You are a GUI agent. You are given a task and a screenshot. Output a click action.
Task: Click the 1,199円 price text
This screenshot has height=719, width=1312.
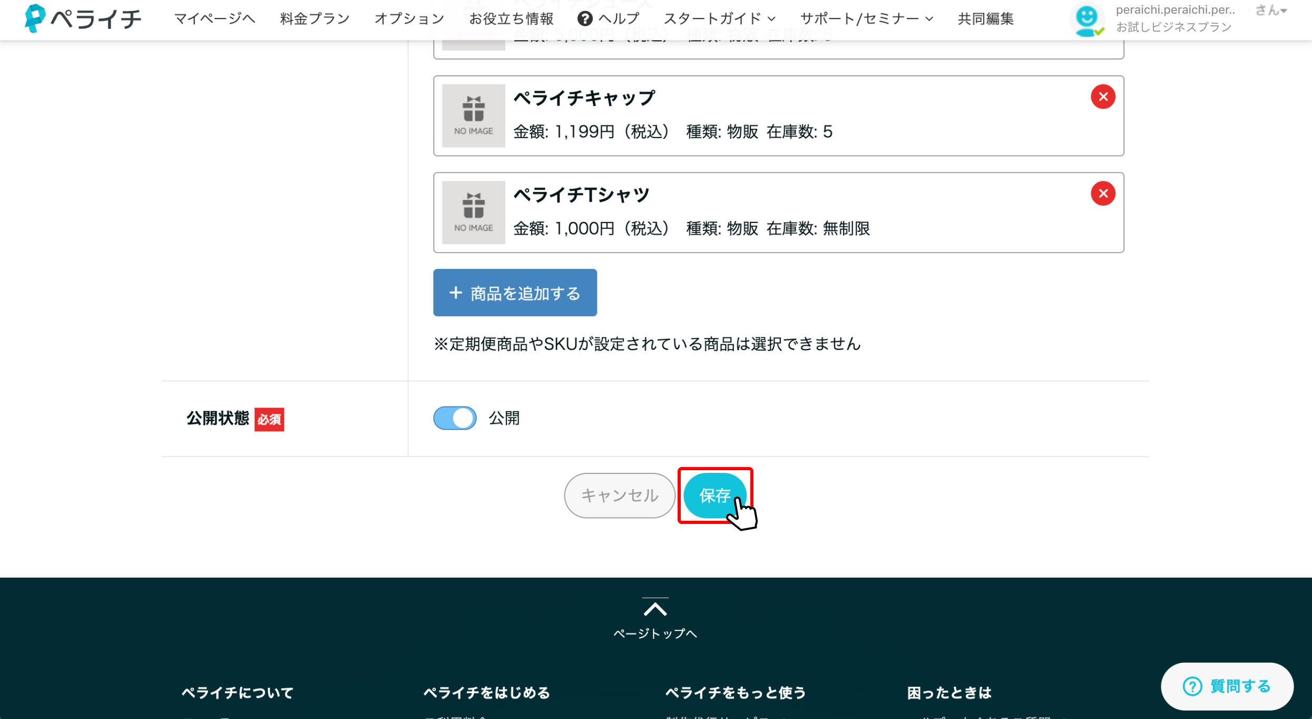[585, 132]
